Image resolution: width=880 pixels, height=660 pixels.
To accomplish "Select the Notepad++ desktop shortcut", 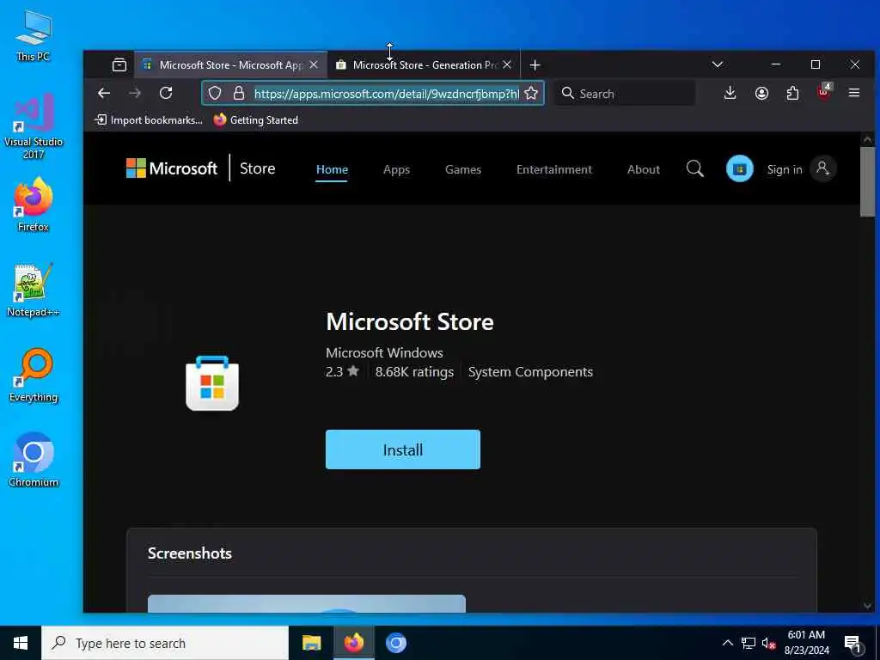I will (x=34, y=290).
